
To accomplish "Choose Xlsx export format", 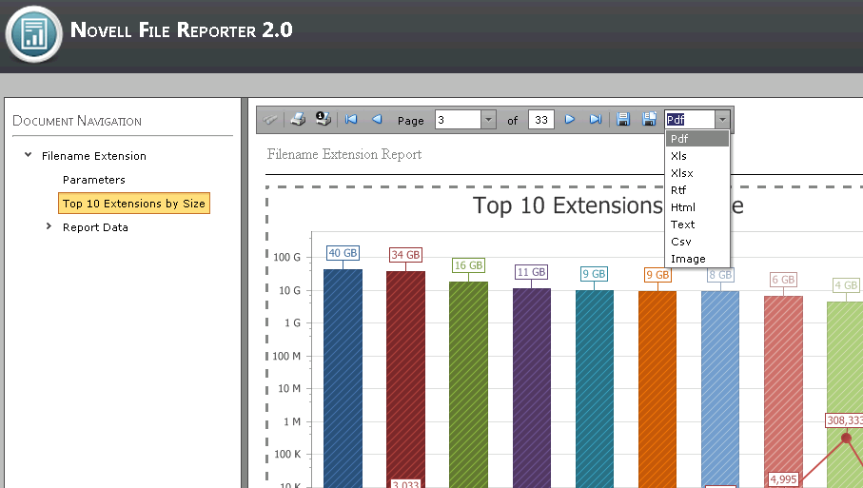I will 697,173.
